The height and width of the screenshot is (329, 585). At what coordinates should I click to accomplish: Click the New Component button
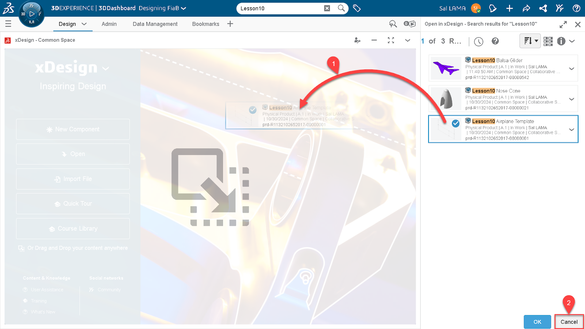click(x=73, y=129)
